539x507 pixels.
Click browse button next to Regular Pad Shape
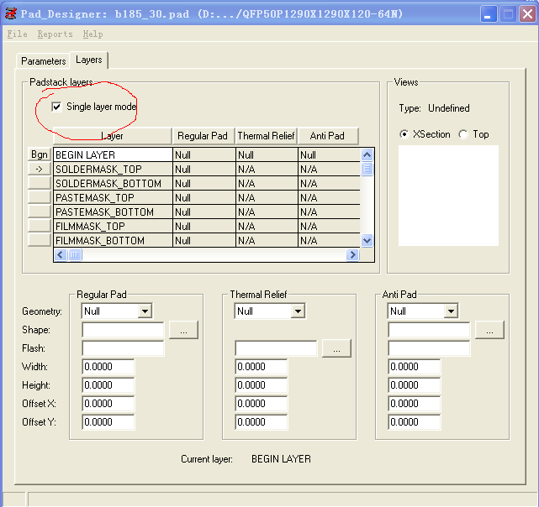click(183, 330)
